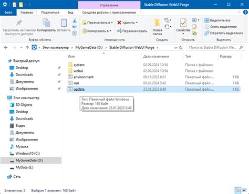
Task: Click the Rename icon in Organize group
Action: click(119, 31)
